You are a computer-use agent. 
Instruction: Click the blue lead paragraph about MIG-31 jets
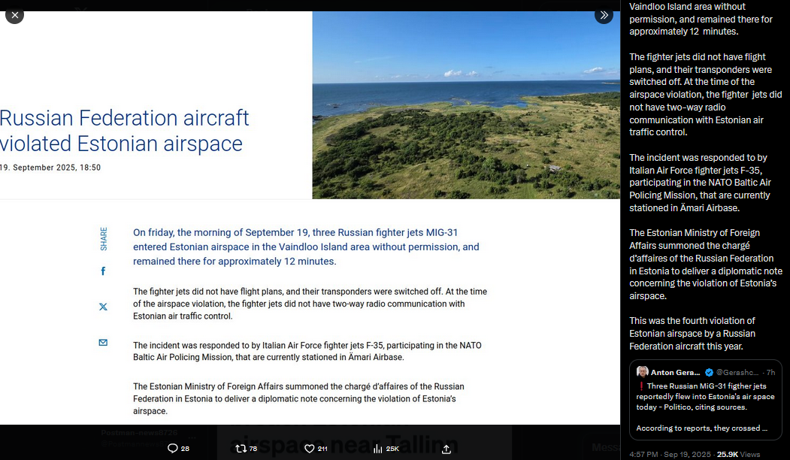point(306,247)
